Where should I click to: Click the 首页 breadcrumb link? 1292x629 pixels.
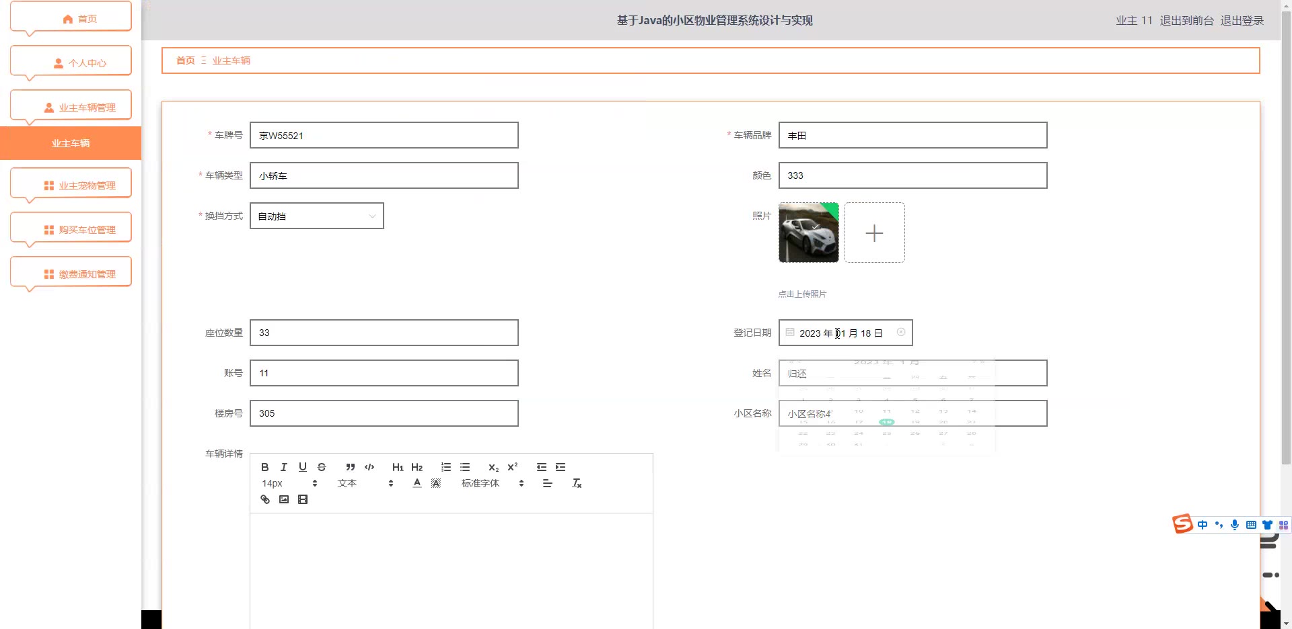coord(185,60)
